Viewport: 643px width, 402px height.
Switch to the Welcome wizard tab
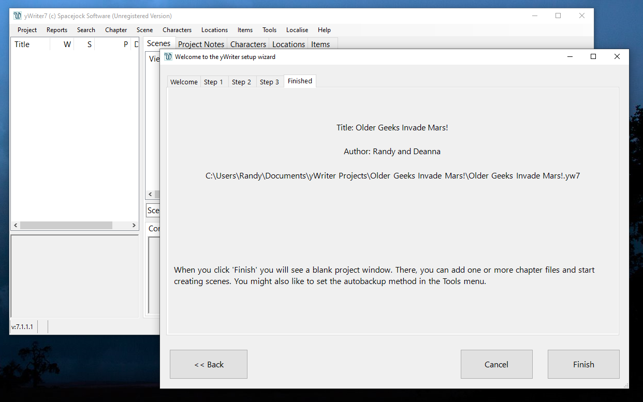[x=184, y=82]
